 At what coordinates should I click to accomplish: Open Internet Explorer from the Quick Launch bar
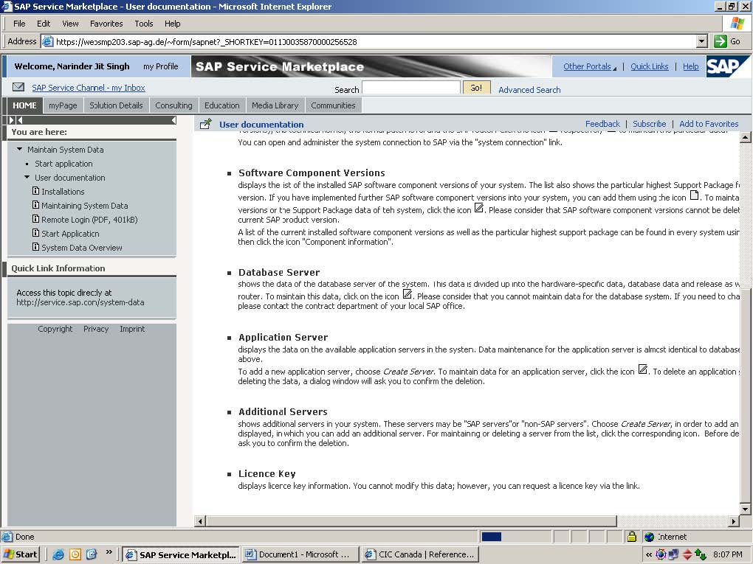pos(58,554)
